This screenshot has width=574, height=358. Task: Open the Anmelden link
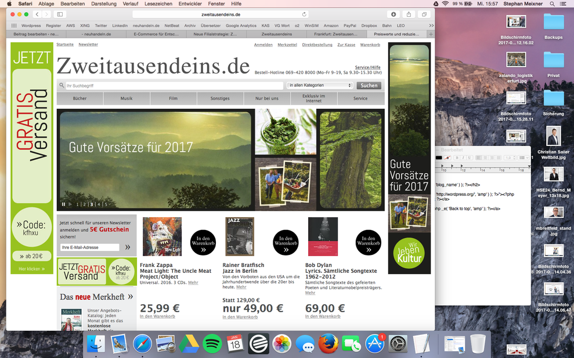point(263,45)
